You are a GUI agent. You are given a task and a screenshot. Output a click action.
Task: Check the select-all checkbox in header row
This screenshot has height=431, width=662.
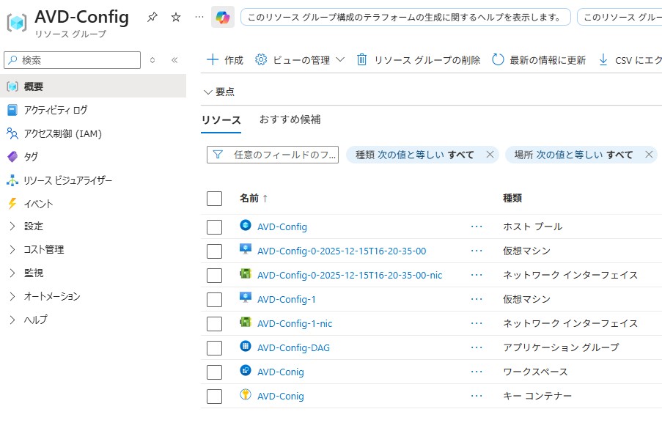214,199
